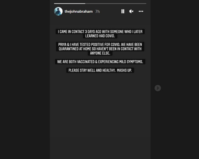Click the 7h timestamp label
Screen dimensions: 199x159
tap(97, 12)
